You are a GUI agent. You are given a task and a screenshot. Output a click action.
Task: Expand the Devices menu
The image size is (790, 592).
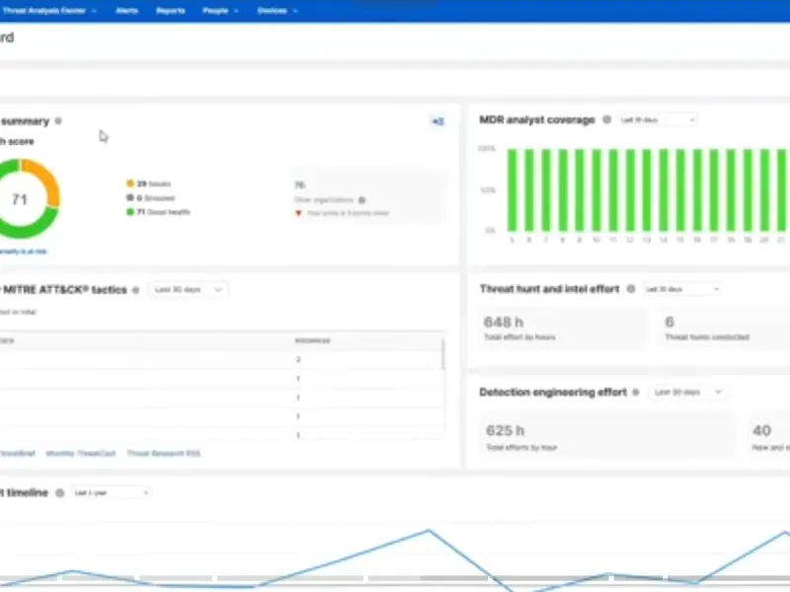pyautogui.click(x=276, y=11)
